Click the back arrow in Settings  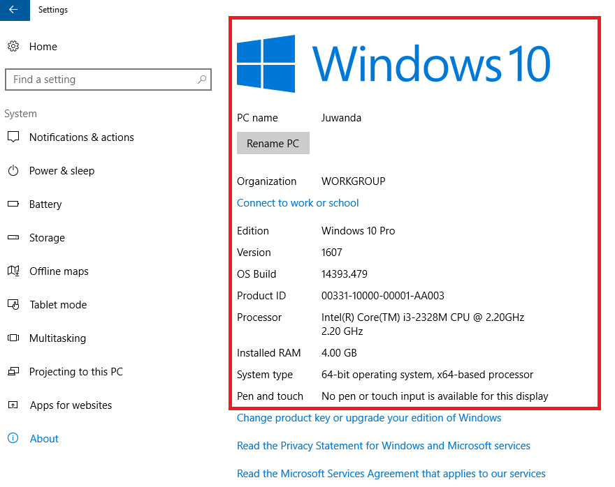[15, 10]
